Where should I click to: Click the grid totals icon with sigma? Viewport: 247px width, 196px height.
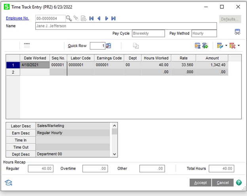198,46
